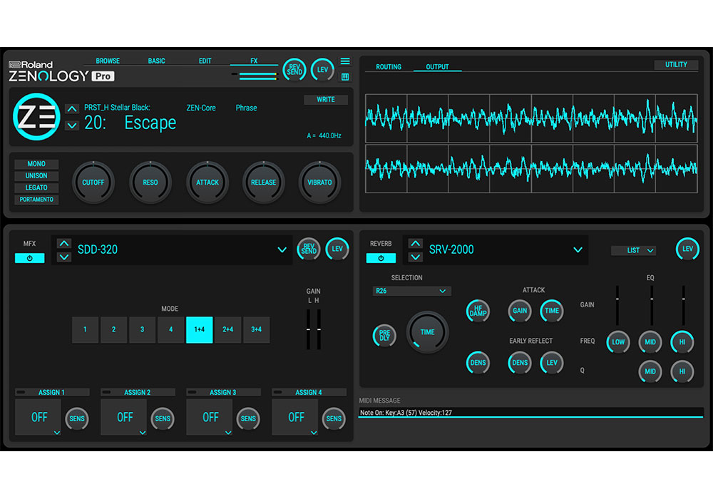The width and height of the screenshot is (713, 499).
Task: Open the R26 selection dropdown
Action: (x=412, y=291)
